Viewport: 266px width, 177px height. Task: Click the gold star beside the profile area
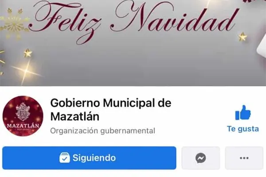[x=28, y=53]
